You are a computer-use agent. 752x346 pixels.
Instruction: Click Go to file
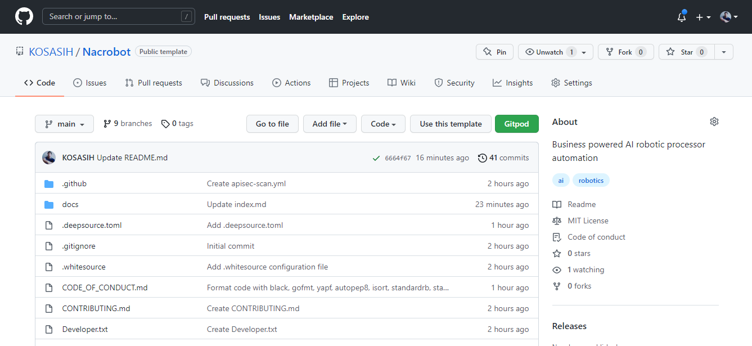[272, 124]
